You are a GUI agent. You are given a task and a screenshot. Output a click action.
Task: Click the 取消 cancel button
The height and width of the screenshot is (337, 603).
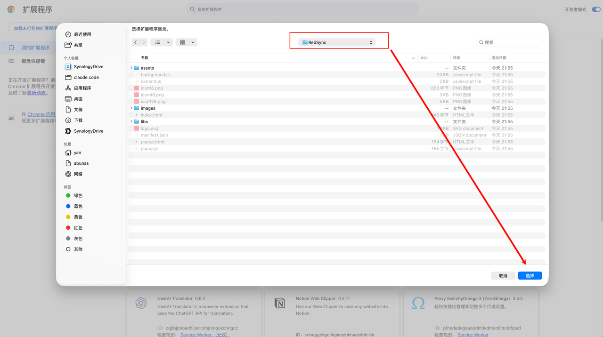click(503, 276)
